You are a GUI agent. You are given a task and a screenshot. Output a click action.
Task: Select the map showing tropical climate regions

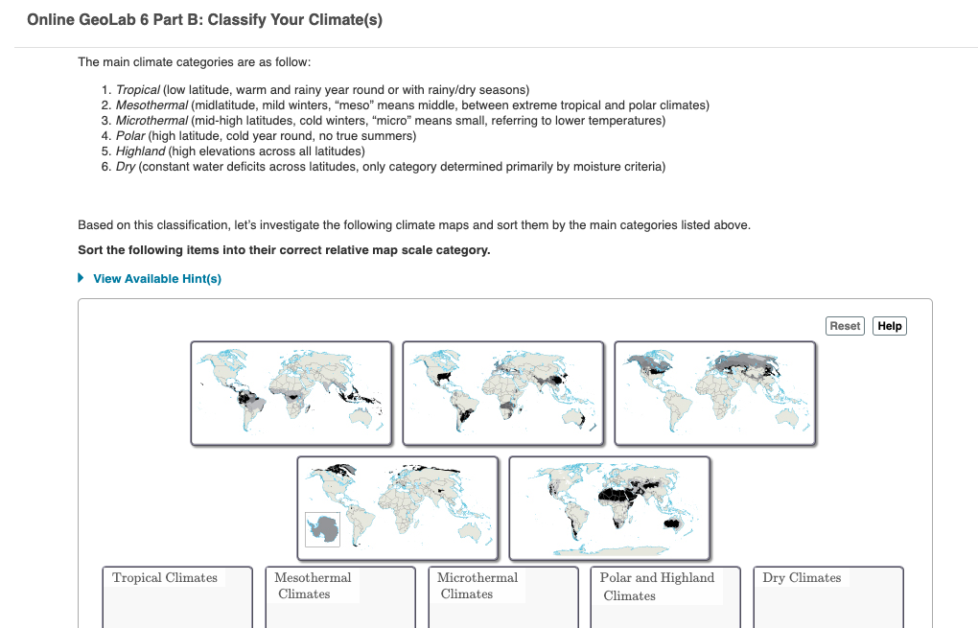point(291,392)
